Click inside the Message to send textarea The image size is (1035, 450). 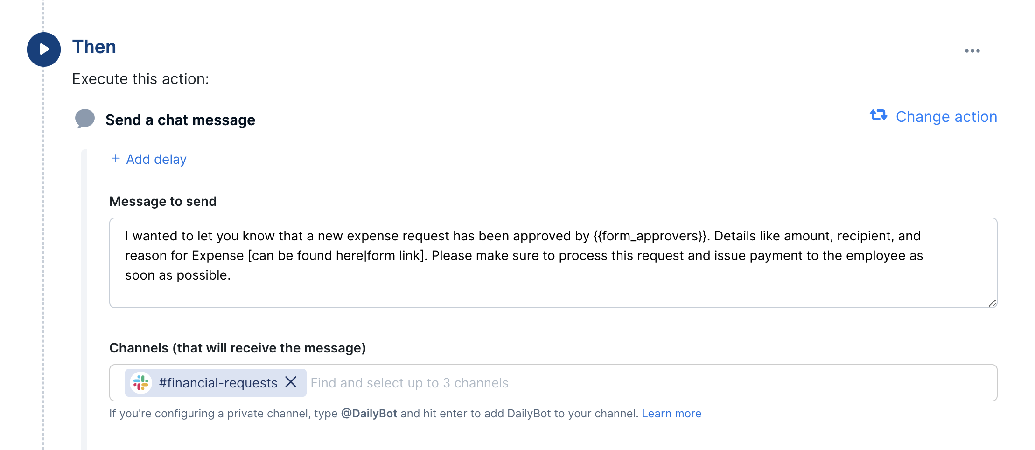(x=553, y=263)
